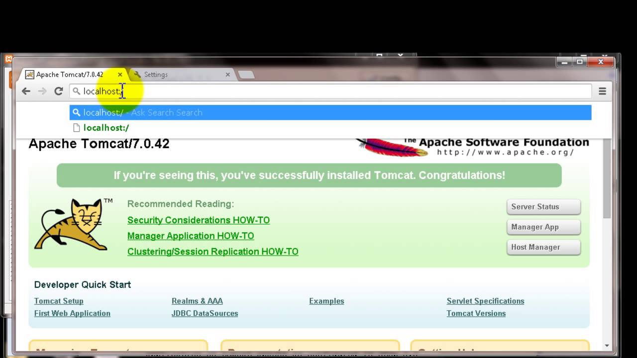Open the Servlet Specifications link
The image size is (637, 358).
pyautogui.click(x=485, y=301)
